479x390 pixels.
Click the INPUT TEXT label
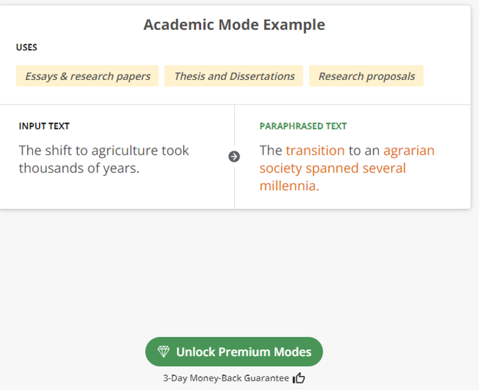point(44,126)
